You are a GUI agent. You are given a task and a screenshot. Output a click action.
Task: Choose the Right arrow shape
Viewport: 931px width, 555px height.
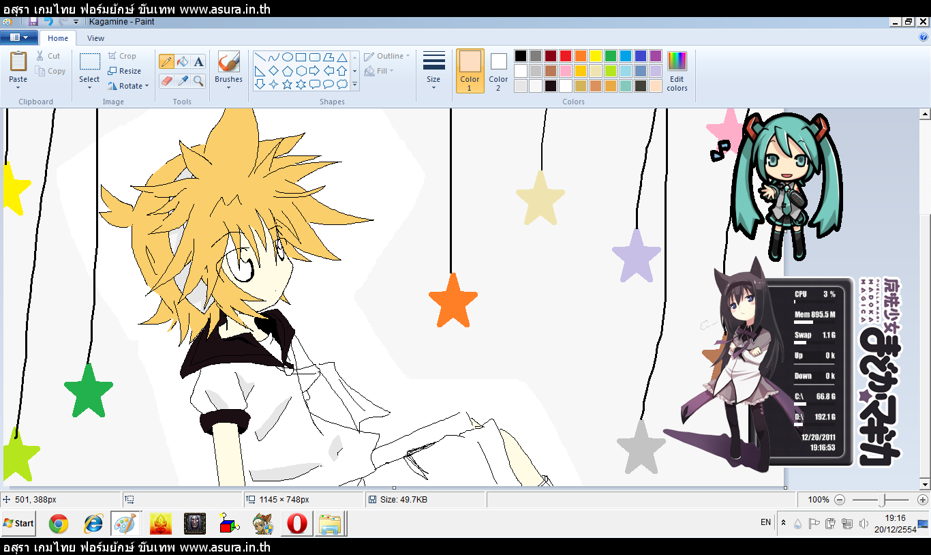[x=314, y=71]
